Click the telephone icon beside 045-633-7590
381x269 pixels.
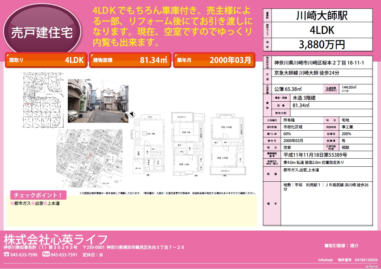click(x=7, y=255)
